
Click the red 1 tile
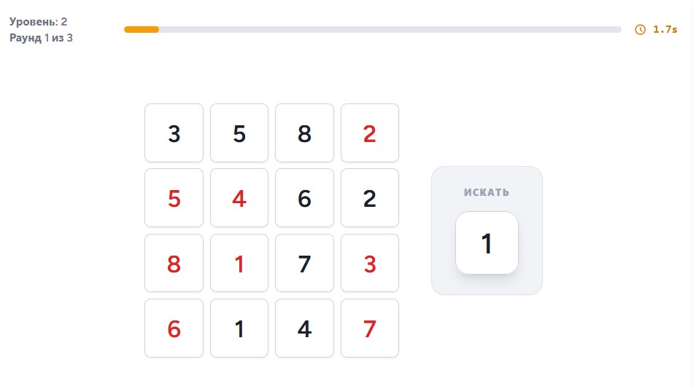pyautogui.click(x=239, y=263)
